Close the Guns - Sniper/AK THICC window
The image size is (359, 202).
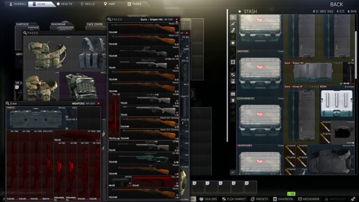coord(177,20)
